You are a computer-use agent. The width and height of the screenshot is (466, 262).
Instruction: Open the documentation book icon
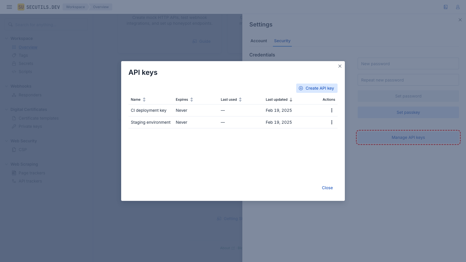pyautogui.click(x=445, y=7)
